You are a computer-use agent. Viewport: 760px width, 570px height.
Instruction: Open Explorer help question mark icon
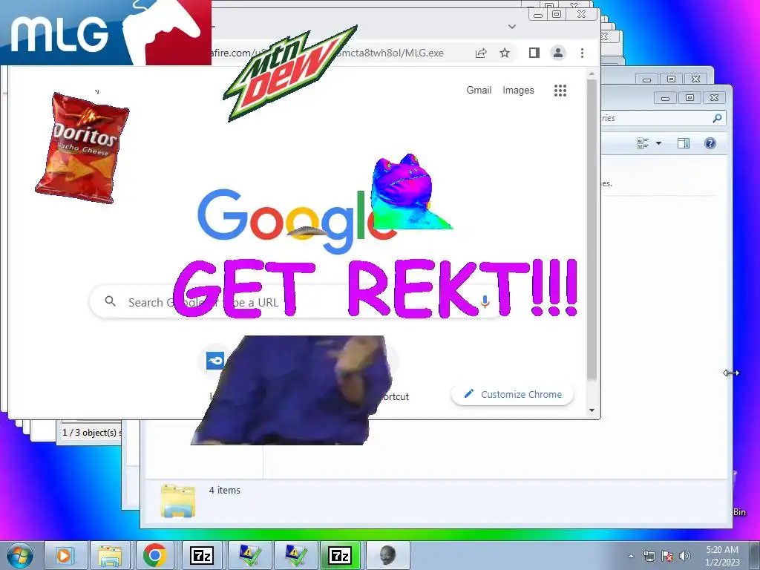(x=710, y=143)
